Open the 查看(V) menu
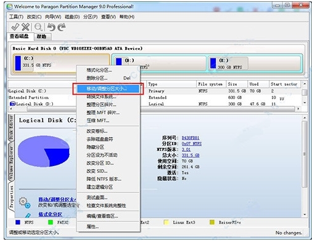Viewport: 312px width, 241px height. [x=109, y=17]
